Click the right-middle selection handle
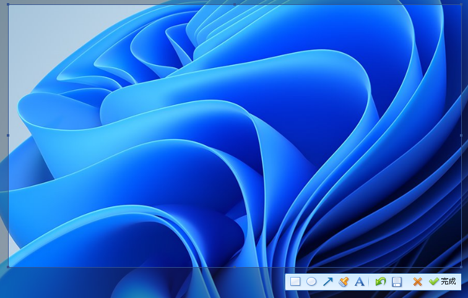The image size is (468, 298). coord(461,135)
